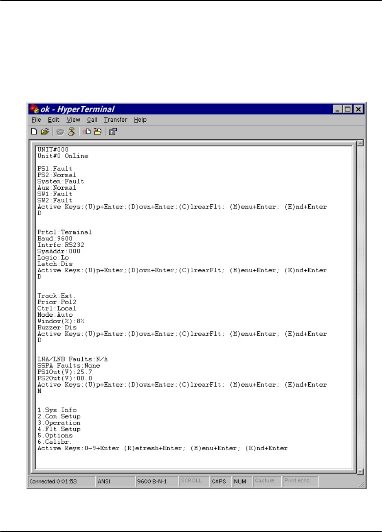Open the Call menu

[x=92, y=120]
